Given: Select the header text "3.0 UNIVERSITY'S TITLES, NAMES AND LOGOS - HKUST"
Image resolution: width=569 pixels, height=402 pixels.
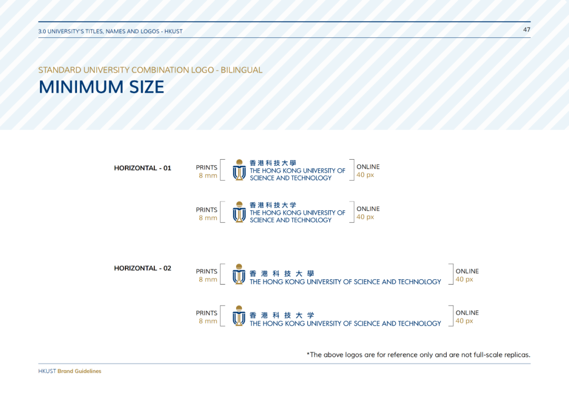Looking at the screenshot, I should click(110, 32).
